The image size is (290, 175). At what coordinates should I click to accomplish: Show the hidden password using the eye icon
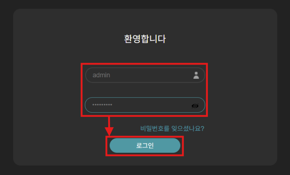click(x=195, y=106)
